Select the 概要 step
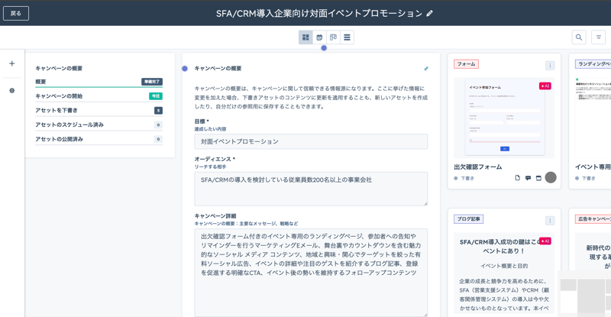Viewport: 611px width, 317px height. tap(99, 82)
